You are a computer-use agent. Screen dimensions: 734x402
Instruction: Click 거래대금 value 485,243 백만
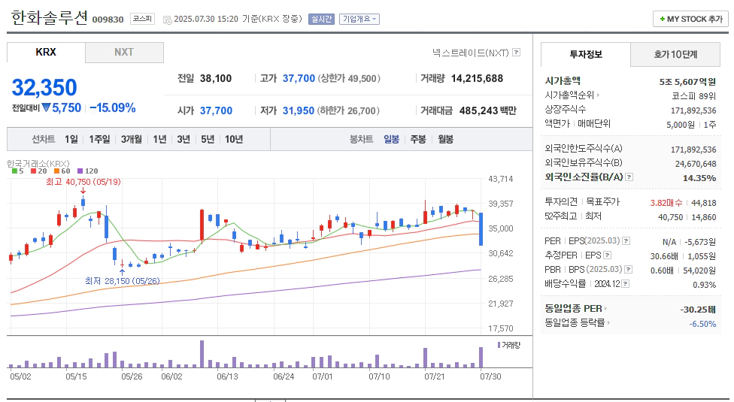(488, 110)
